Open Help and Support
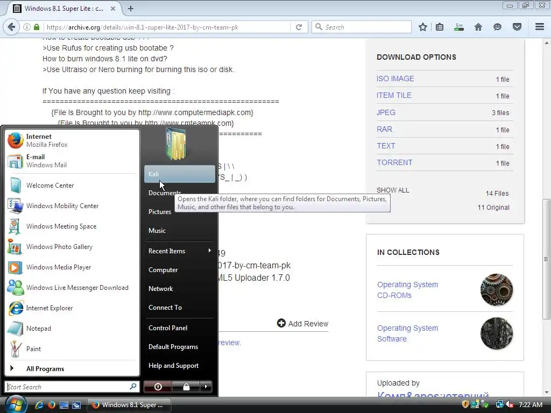 point(180,366)
